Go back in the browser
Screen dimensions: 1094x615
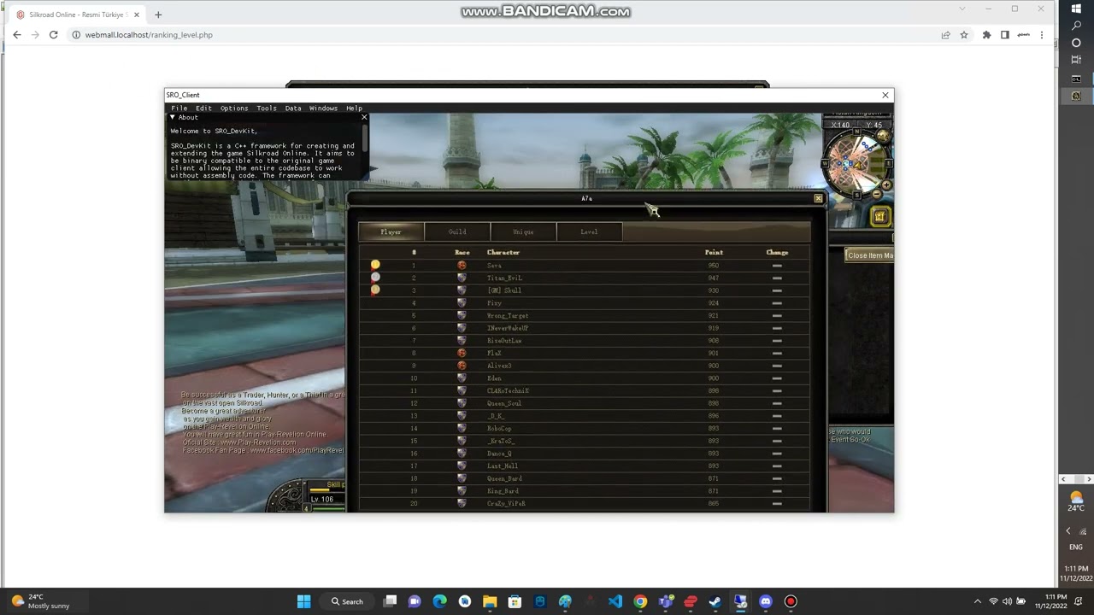click(16, 35)
